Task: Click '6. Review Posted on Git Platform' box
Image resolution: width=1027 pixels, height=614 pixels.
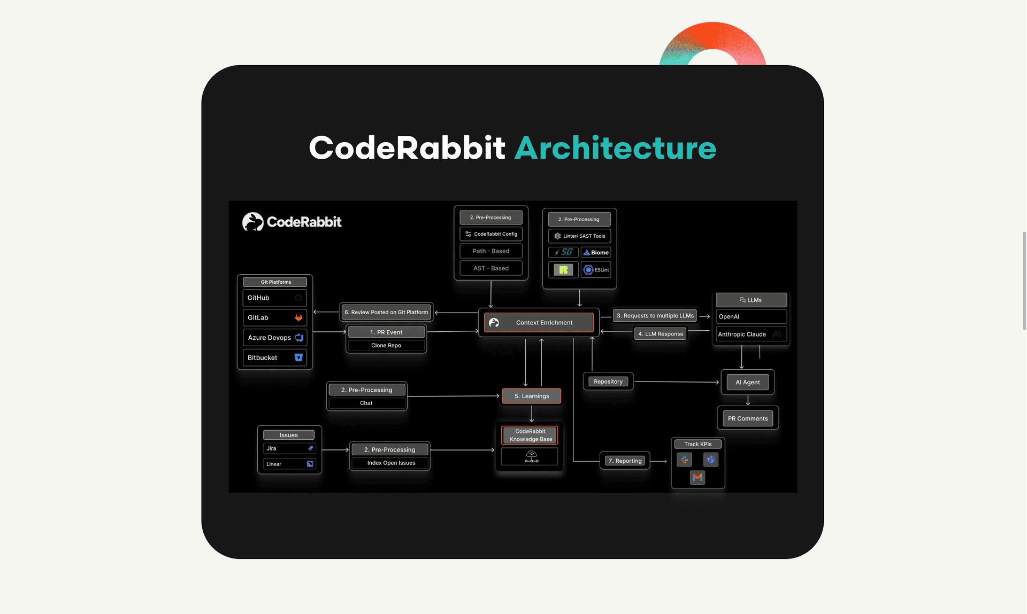Action: tap(386, 312)
